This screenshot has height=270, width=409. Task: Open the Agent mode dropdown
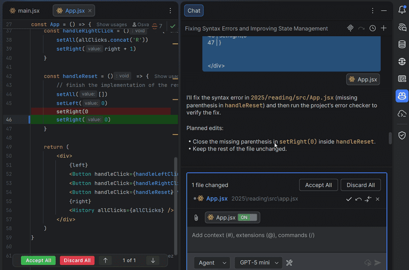[x=212, y=263]
